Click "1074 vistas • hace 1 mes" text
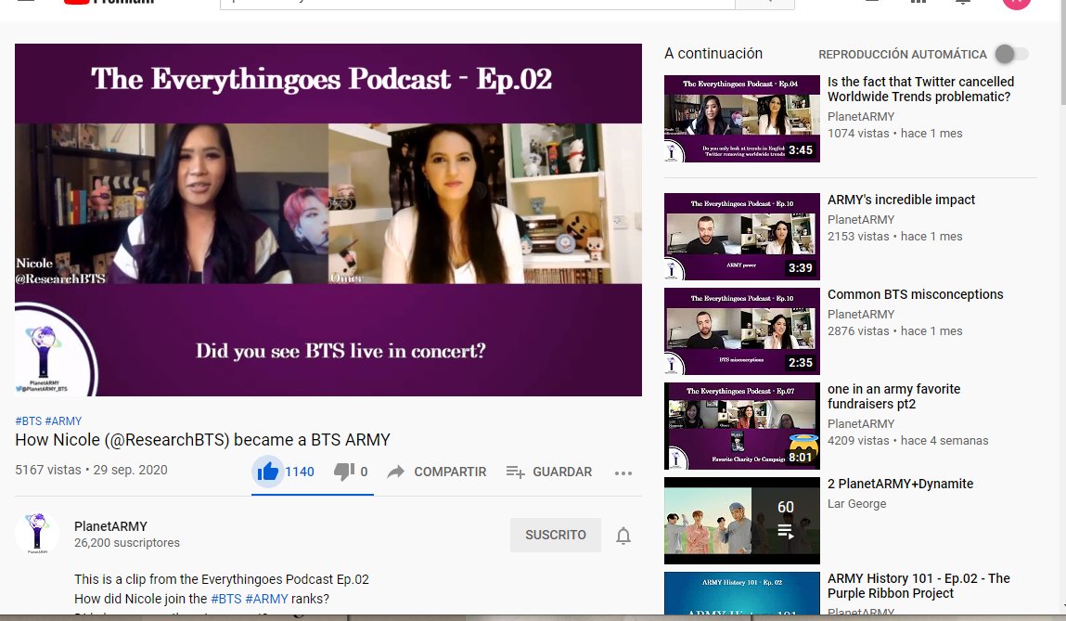The width and height of the screenshot is (1066, 621). [x=894, y=134]
